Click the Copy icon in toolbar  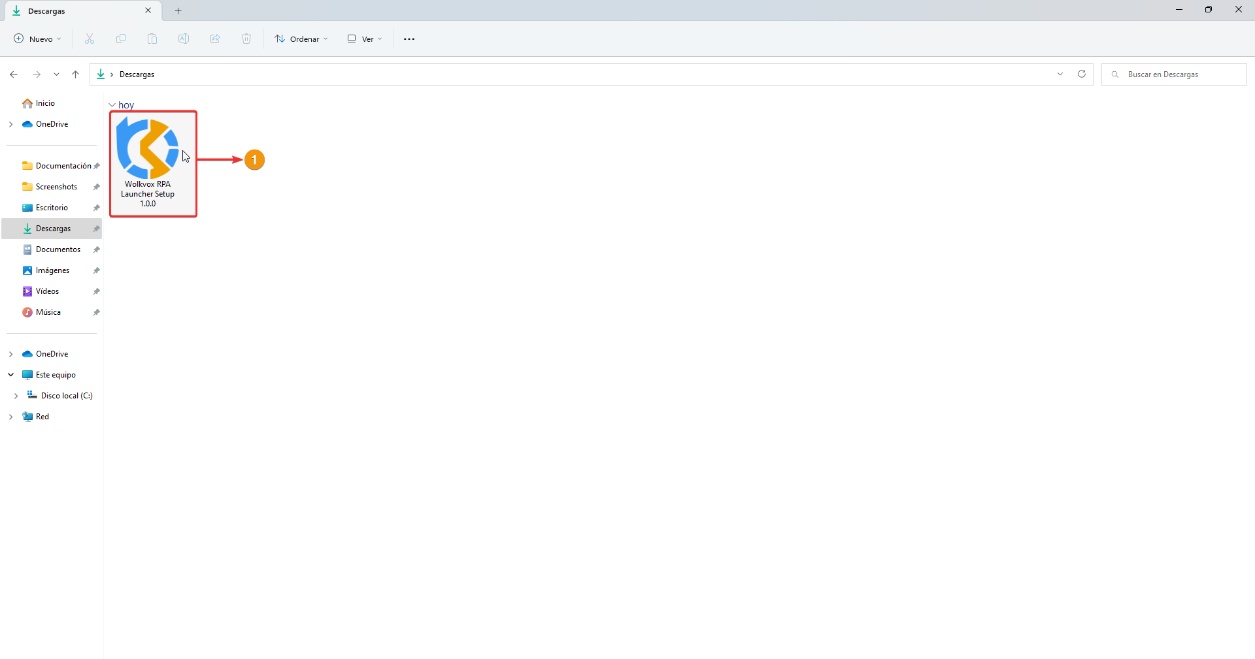121,39
